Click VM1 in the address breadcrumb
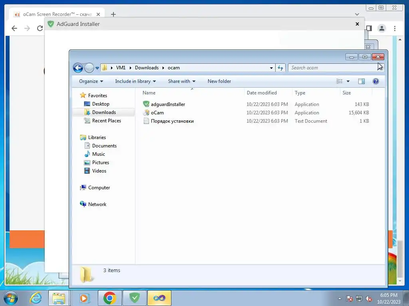This screenshot has height=306, width=409. tap(121, 68)
